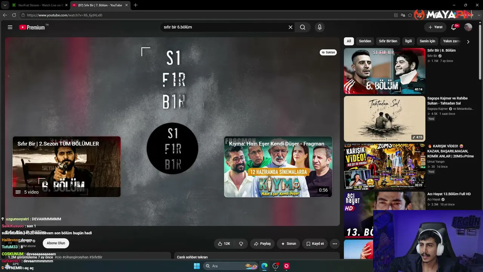Click the #SıfırBir hashtag
This screenshot has height=272, width=483.
[x=96, y=257]
